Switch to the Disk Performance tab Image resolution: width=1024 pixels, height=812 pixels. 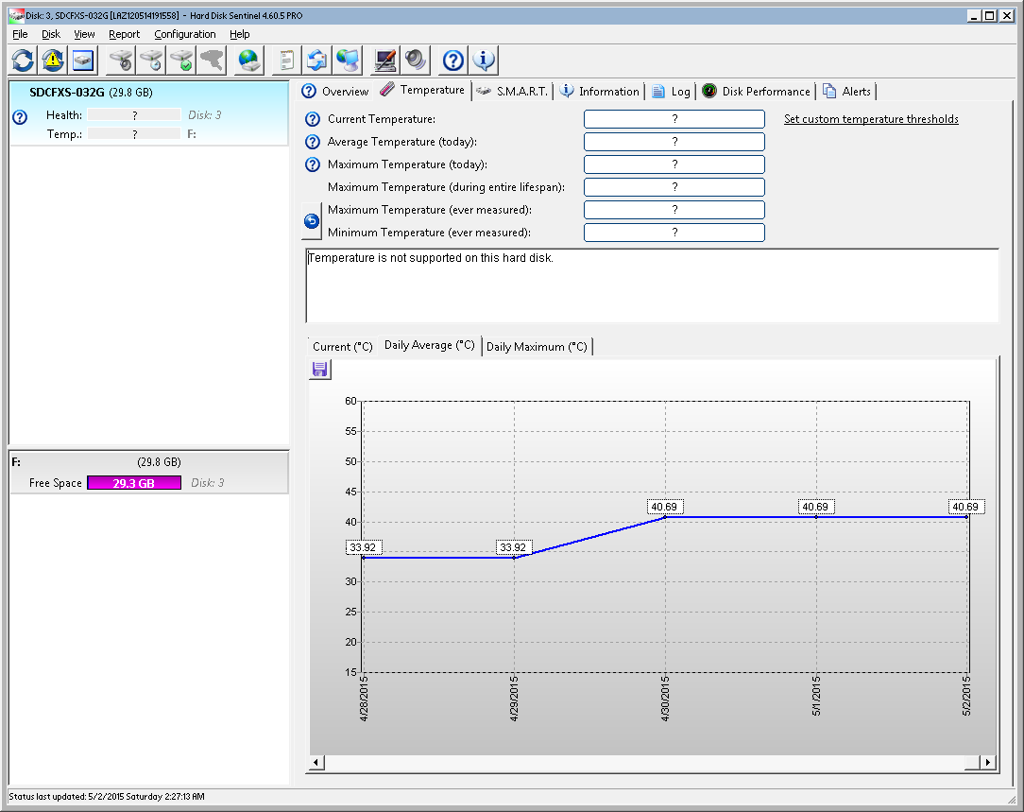755,92
